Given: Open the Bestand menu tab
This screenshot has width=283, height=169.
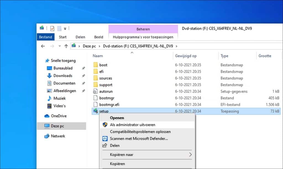Looking at the screenshot, I should [x=46, y=37].
